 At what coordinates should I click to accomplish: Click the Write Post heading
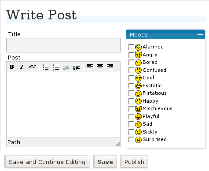click(41, 15)
